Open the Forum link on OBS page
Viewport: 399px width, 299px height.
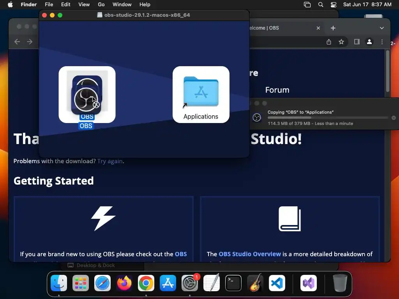pyautogui.click(x=277, y=90)
